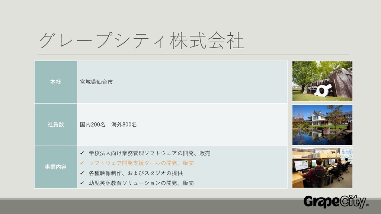Viewport: 381px width, 214px height.
Task: Click the checkmark before 幼児英語教育
Action: pyautogui.click(x=82, y=183)
